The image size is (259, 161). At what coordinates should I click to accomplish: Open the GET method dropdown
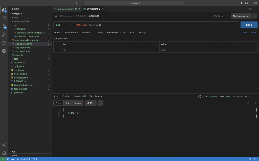[63, 25]
